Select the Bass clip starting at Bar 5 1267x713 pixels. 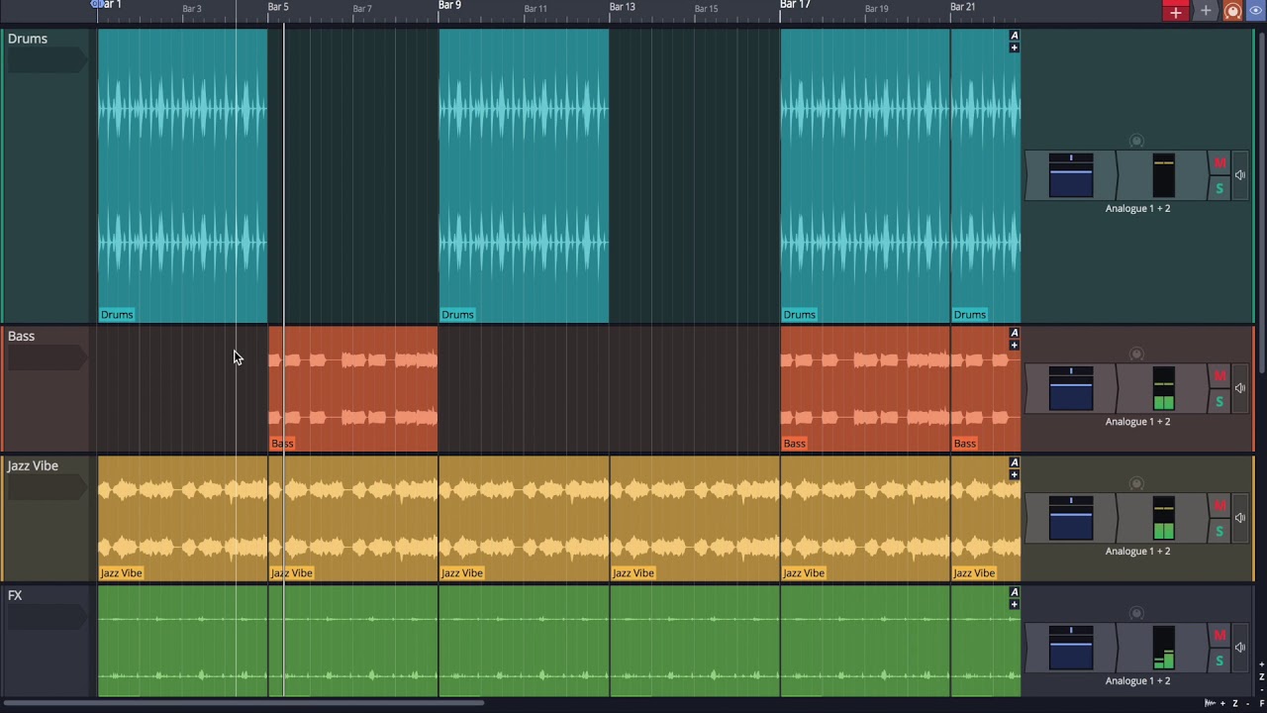pyautogui.click(x=352, y=388)
